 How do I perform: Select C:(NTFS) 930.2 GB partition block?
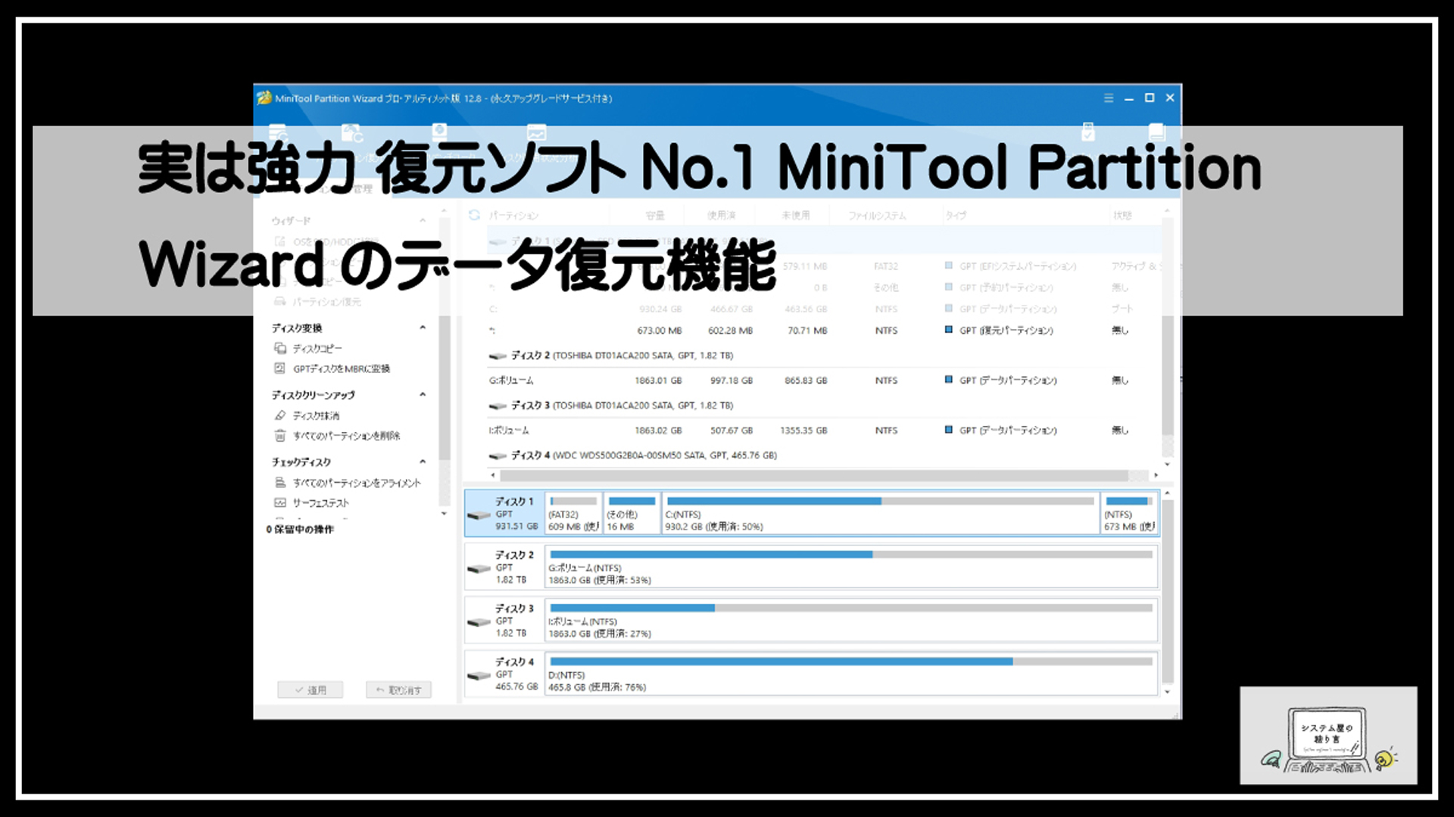[880, 514]
